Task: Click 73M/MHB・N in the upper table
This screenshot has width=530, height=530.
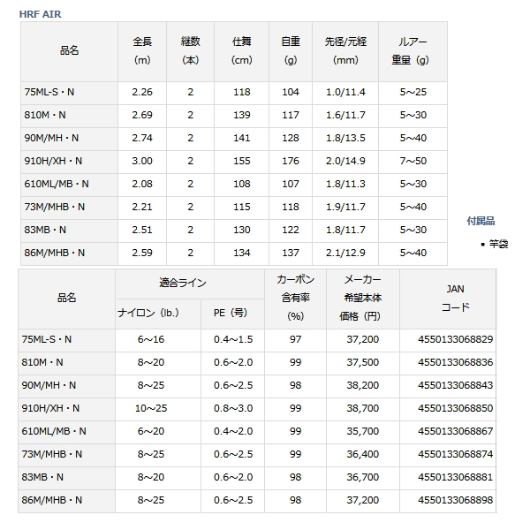Action: (x=55, y=207)
